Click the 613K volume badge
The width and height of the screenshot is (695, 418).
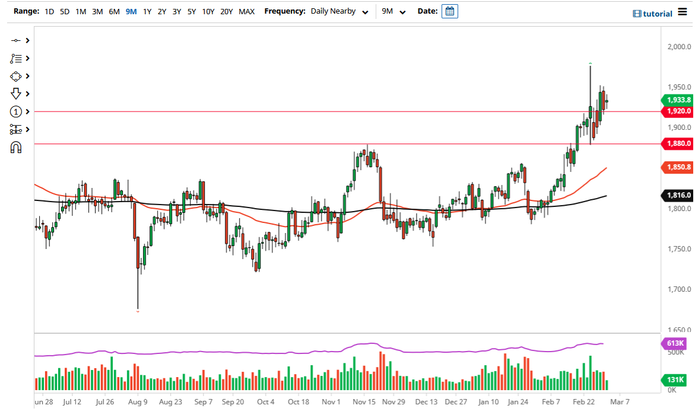(x=674, y=343)
